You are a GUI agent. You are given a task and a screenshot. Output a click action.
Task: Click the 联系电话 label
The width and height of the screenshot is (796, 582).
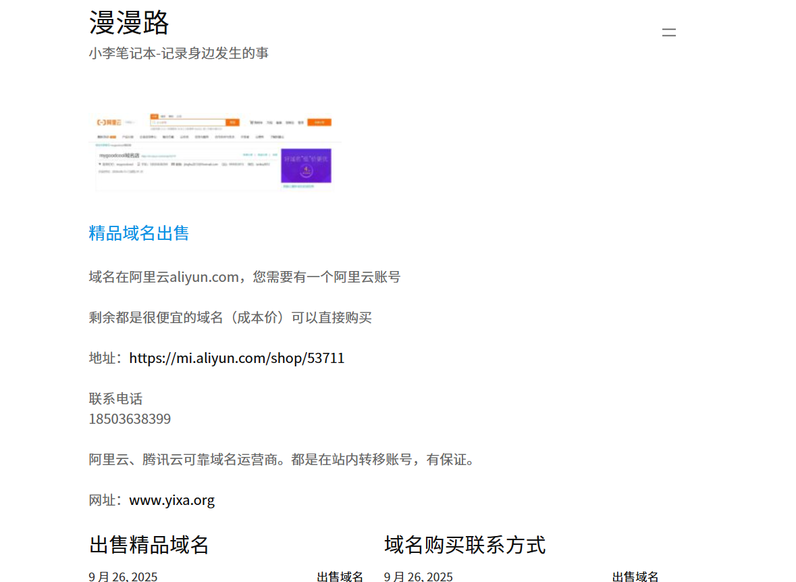click(x=115, y=399)
